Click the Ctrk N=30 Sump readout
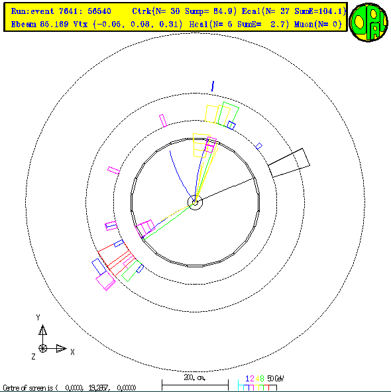This screenshot has width=391, height=392. (x=184, y=11)
